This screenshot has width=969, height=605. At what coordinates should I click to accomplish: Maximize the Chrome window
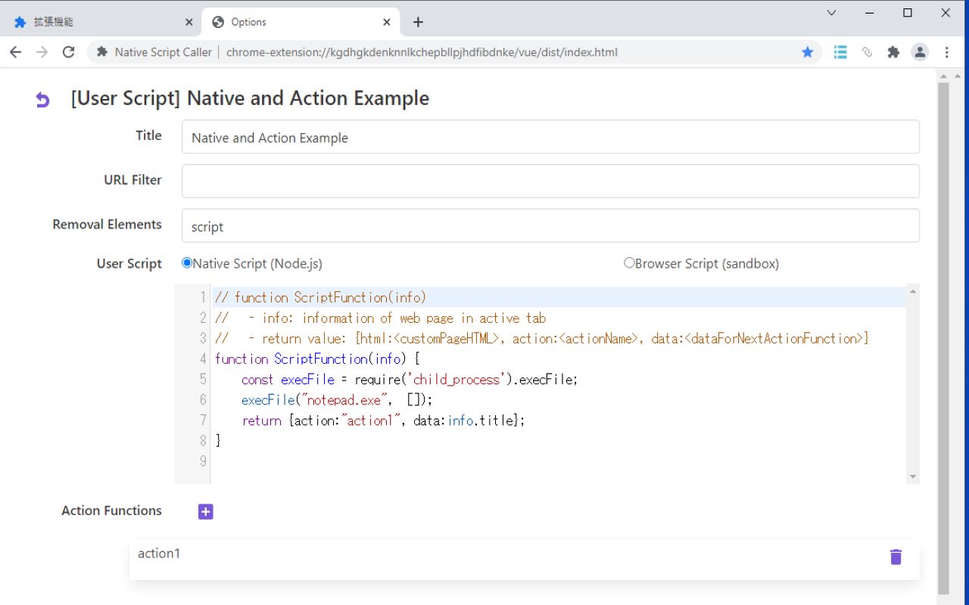click(908, 13)
